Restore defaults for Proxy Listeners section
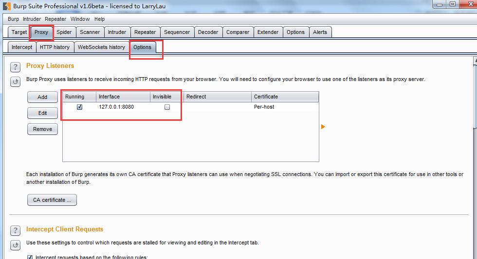Viewport: 477px width, 259px height. [15, 81]
